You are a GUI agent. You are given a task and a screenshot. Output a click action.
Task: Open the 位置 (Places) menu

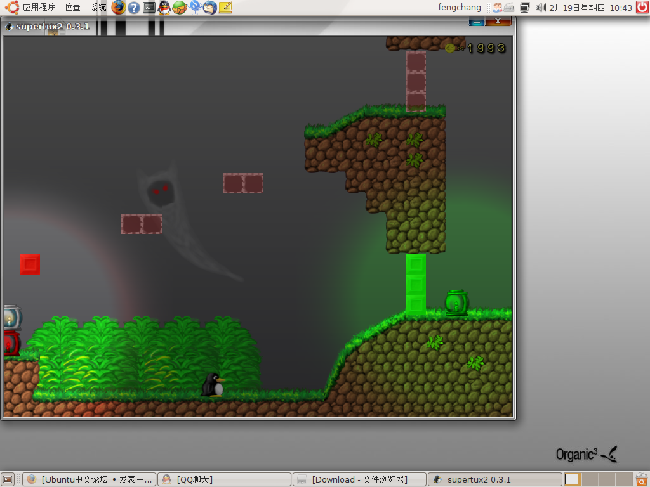72,7
